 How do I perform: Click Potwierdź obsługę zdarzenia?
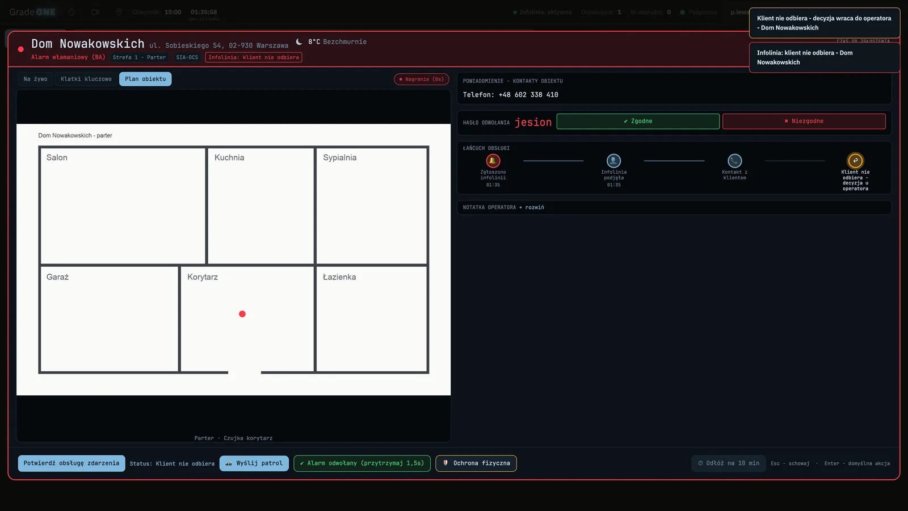pos(72,463)
